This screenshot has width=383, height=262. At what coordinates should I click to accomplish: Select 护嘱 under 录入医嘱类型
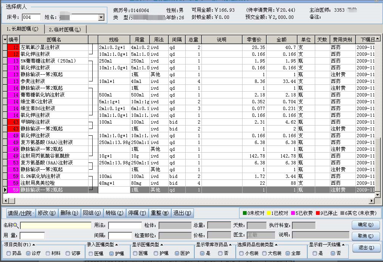(x=111, y=254)
